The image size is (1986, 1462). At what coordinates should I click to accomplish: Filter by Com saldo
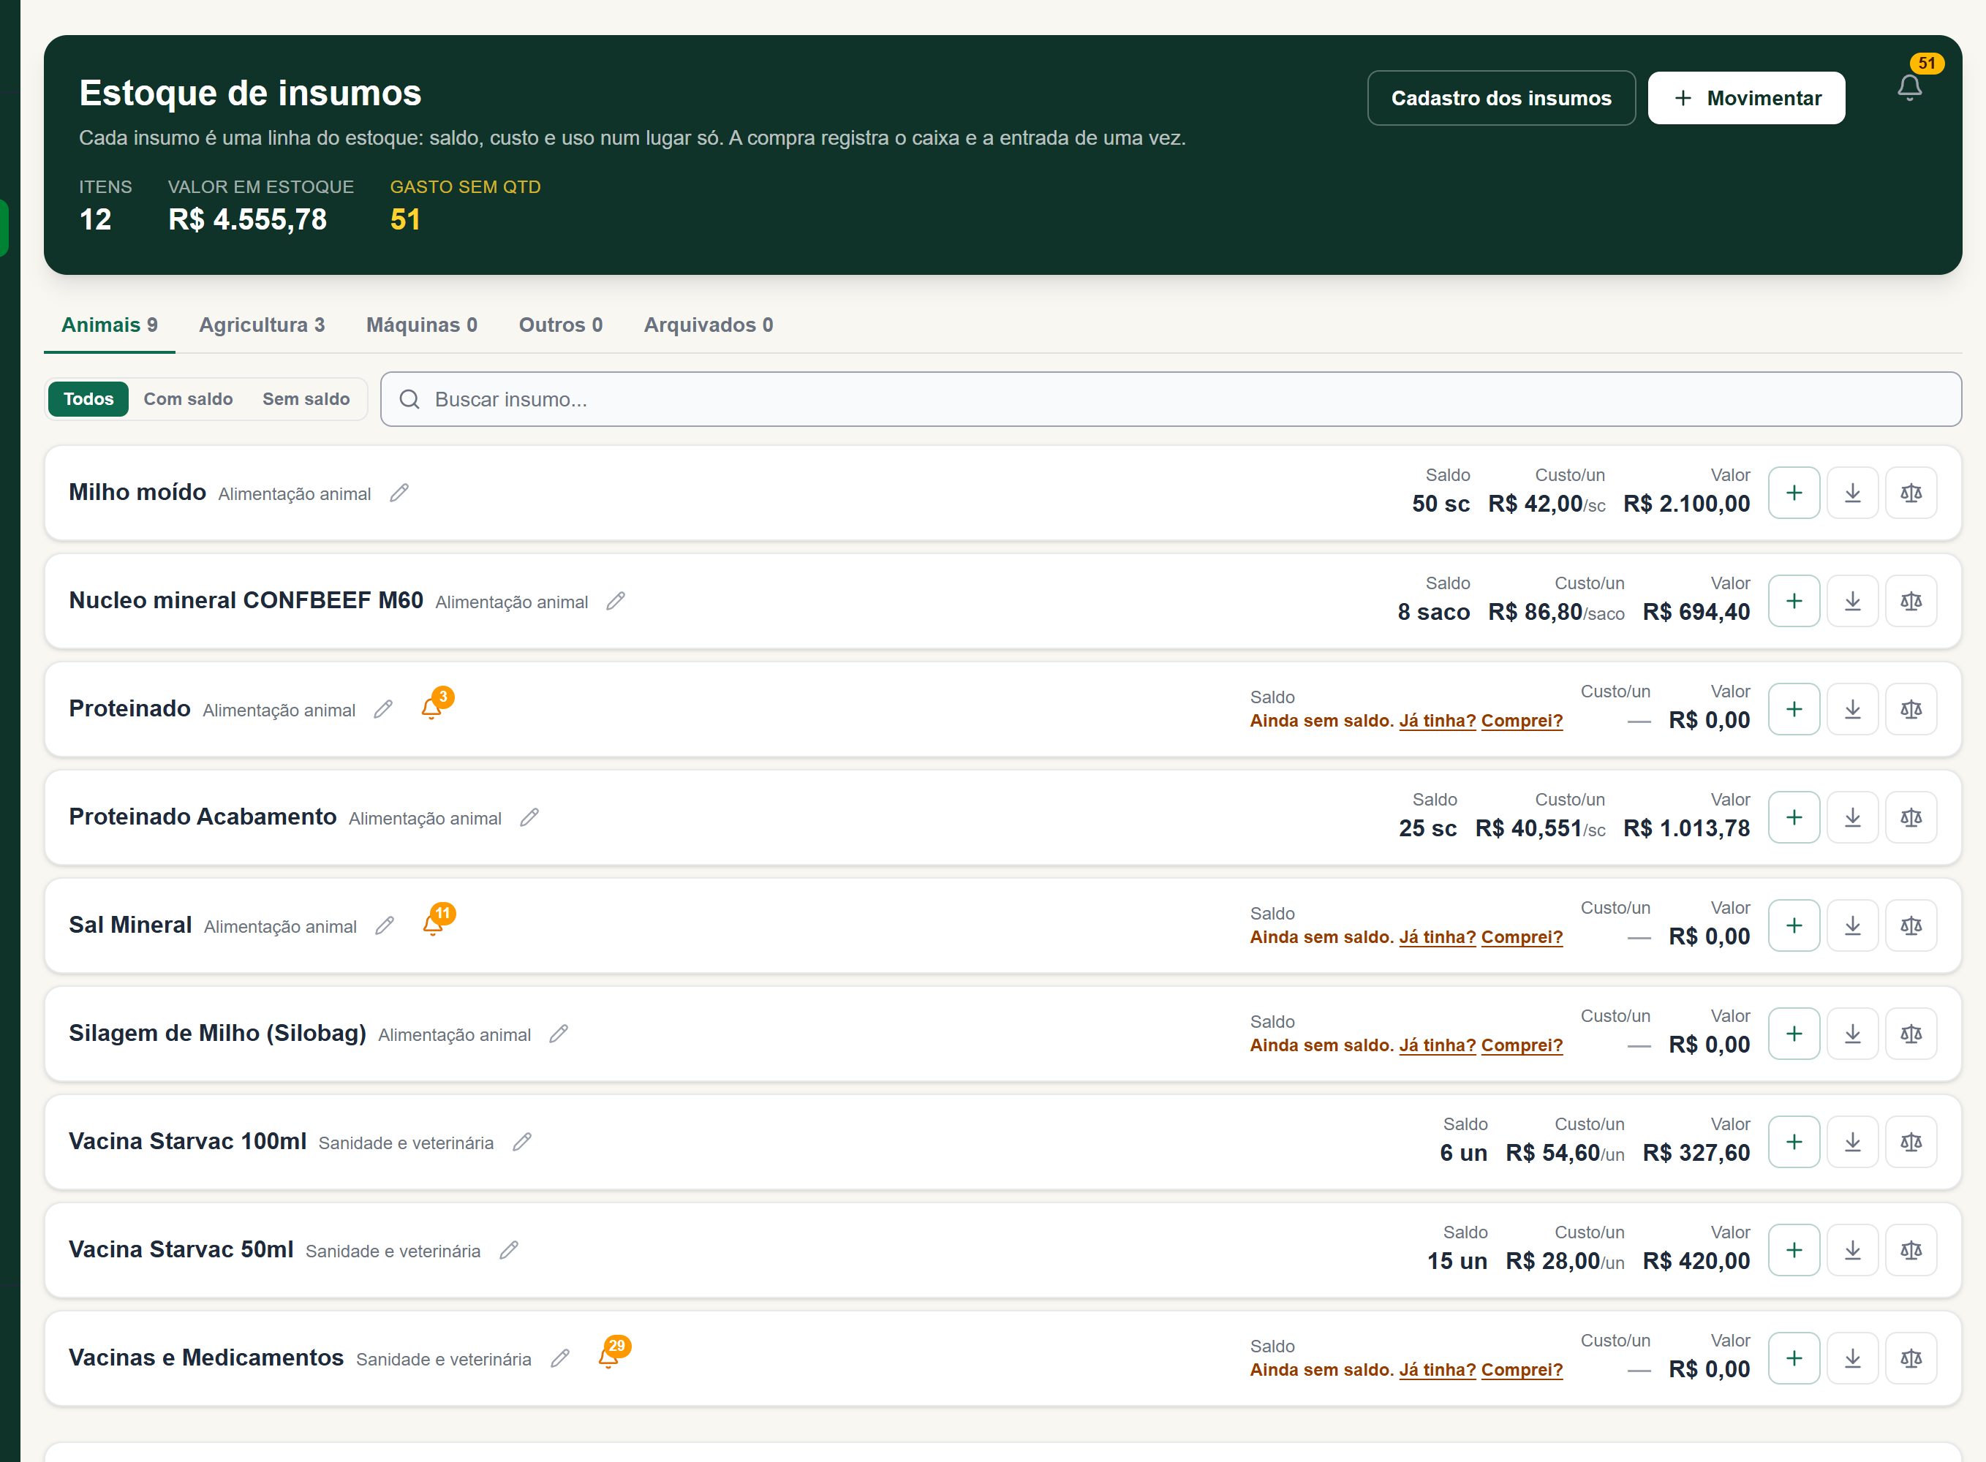189,399
